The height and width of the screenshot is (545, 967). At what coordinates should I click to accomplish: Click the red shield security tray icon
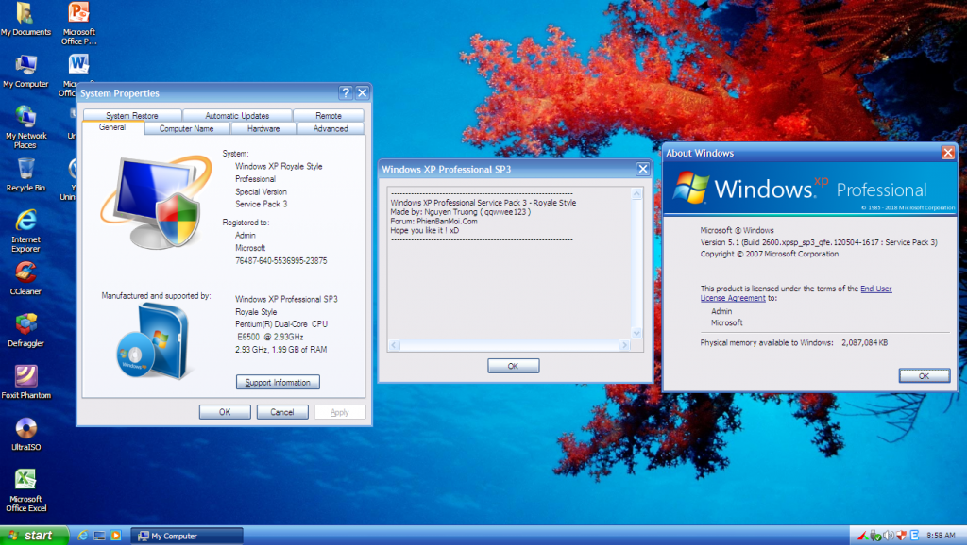902,536
